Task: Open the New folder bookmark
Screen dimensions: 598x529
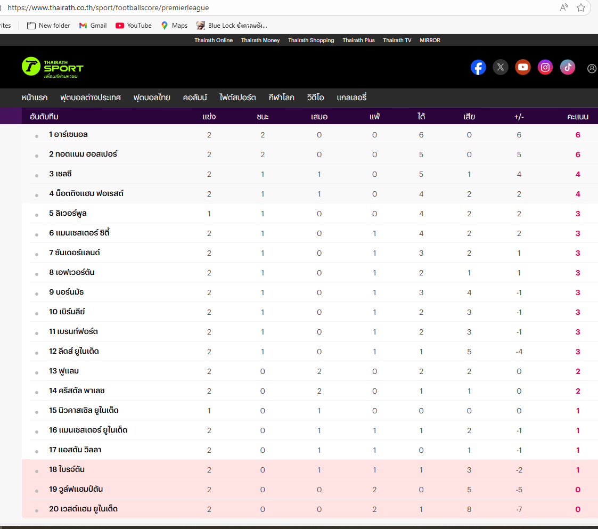Action: tap(48, 26)
